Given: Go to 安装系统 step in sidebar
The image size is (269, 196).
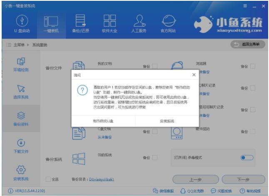Looking at the screenshot, I should [x=21, y=173].
